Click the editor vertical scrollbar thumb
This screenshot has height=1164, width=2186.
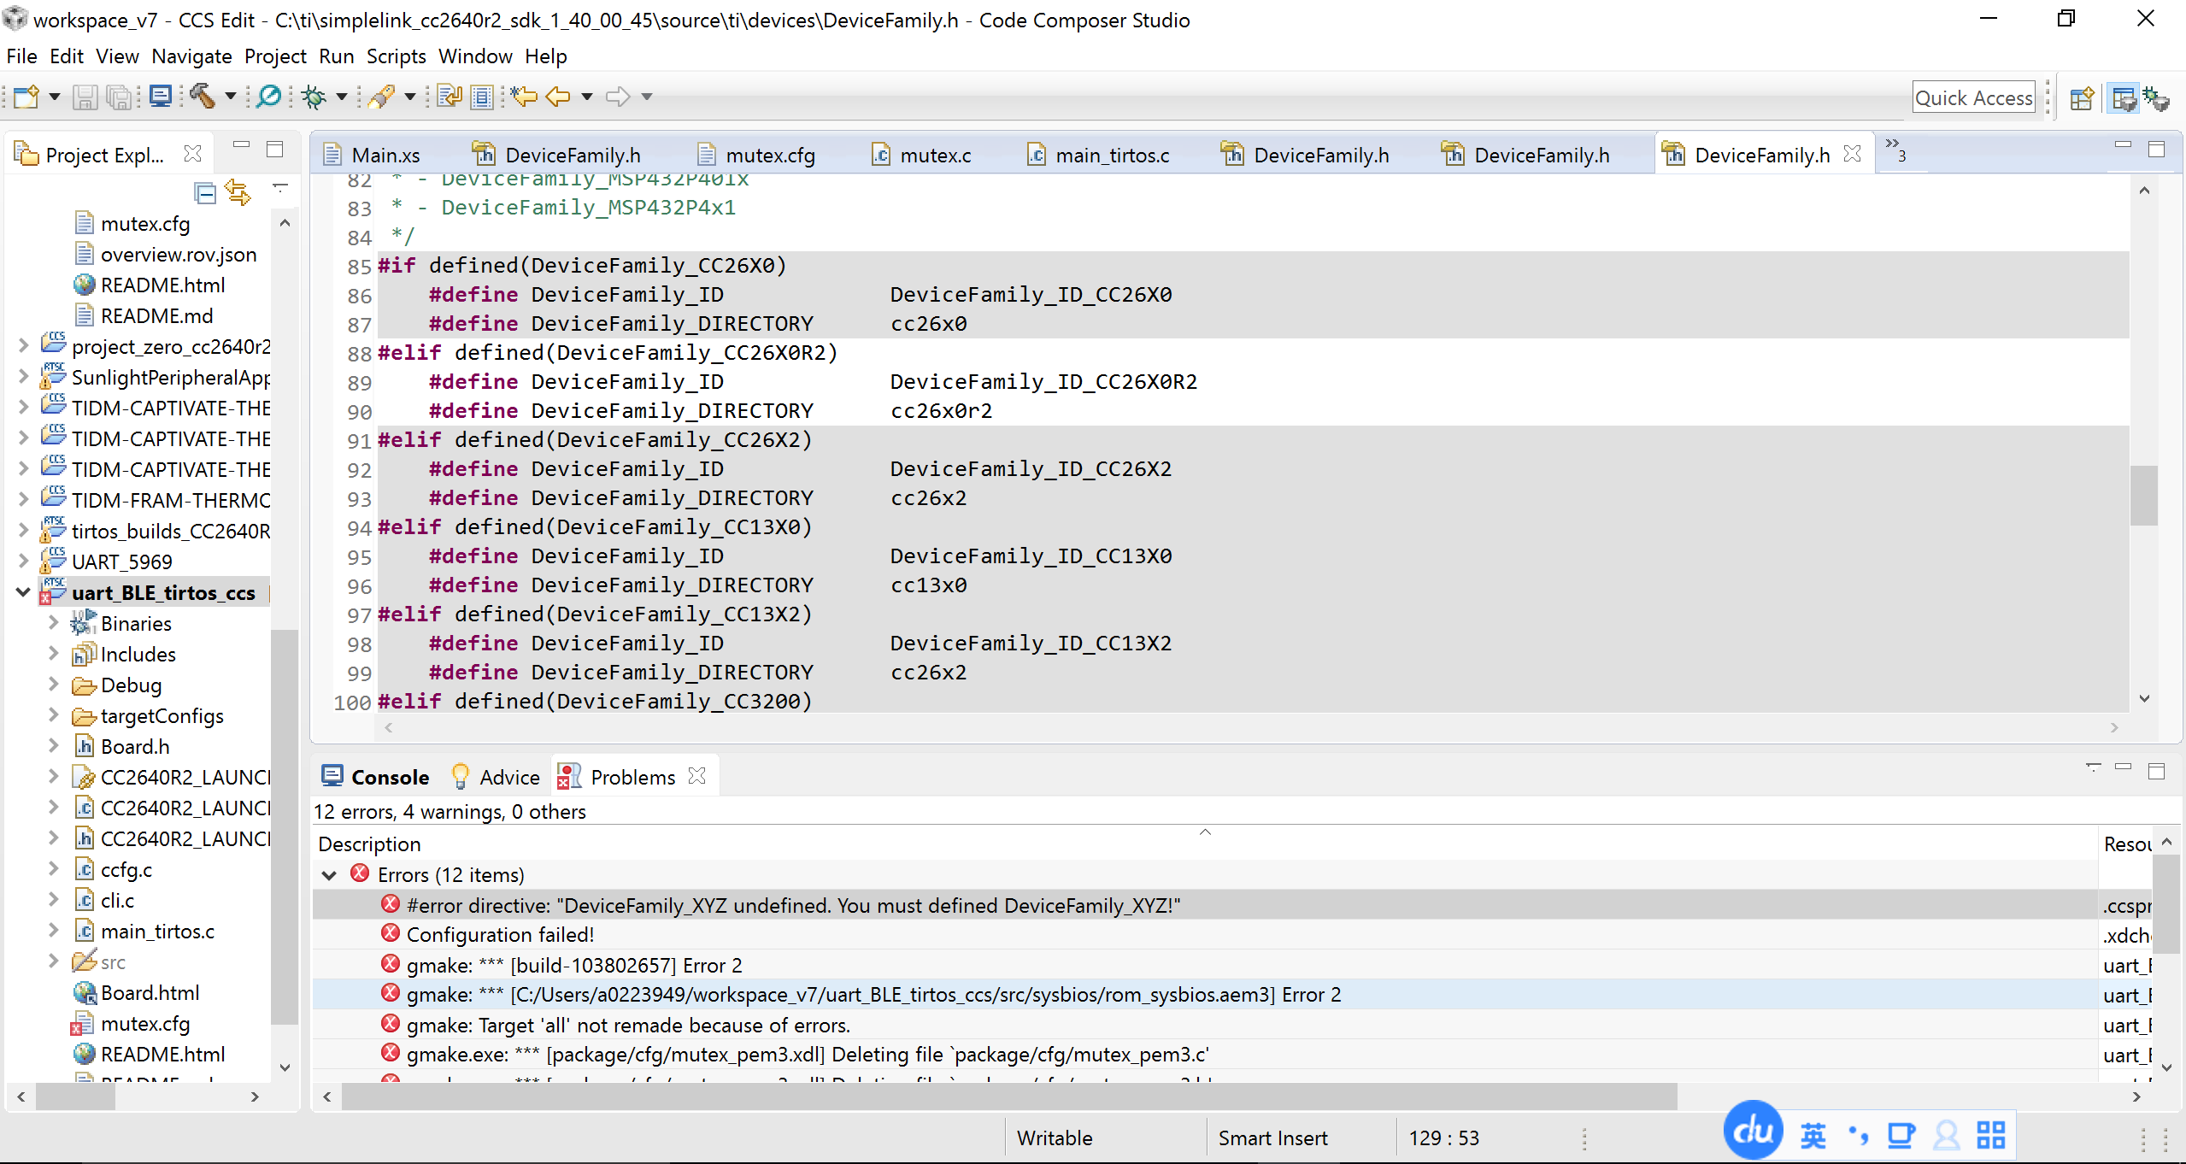[x=2144, y=496]
